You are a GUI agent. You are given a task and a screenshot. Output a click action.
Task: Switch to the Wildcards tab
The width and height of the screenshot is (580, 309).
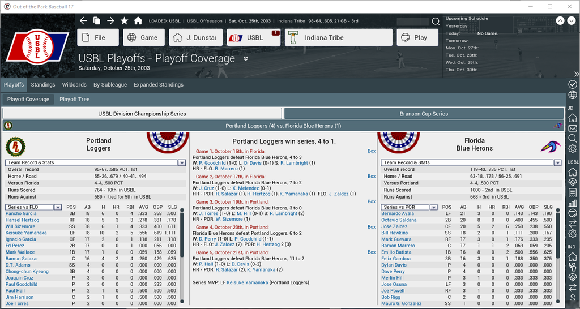(x=74, y=85)
